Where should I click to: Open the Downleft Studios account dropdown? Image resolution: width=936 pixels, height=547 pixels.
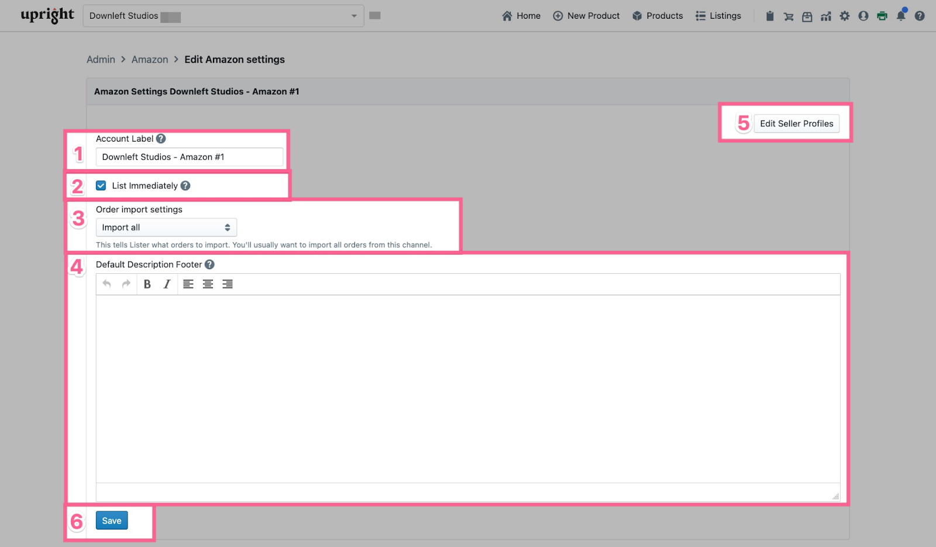(x=223, y=16)
